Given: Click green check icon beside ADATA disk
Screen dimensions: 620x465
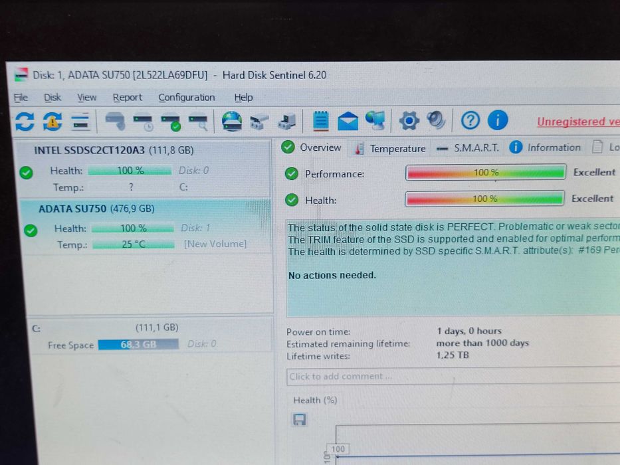Looking at the screenshot, I should [x=31, y=230].
